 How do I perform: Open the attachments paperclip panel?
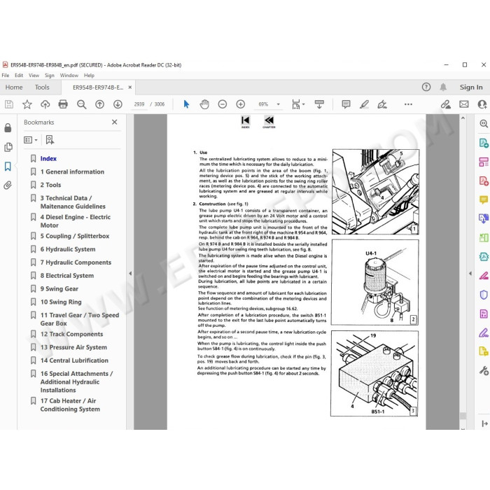(x=8, y=185)
